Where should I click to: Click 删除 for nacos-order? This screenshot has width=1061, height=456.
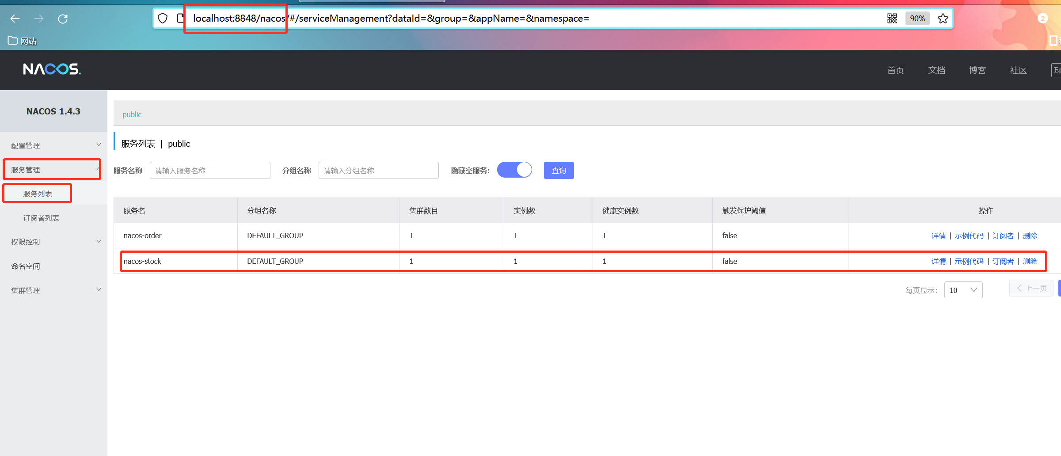(1030, 236)
